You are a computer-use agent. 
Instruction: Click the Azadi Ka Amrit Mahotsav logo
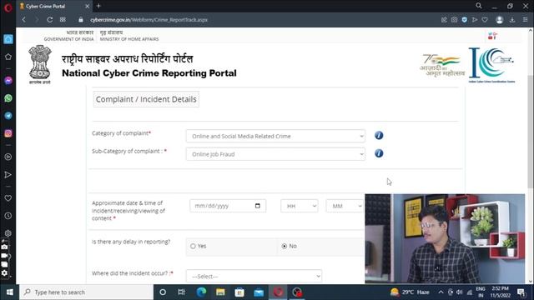[x=442, y=65]
